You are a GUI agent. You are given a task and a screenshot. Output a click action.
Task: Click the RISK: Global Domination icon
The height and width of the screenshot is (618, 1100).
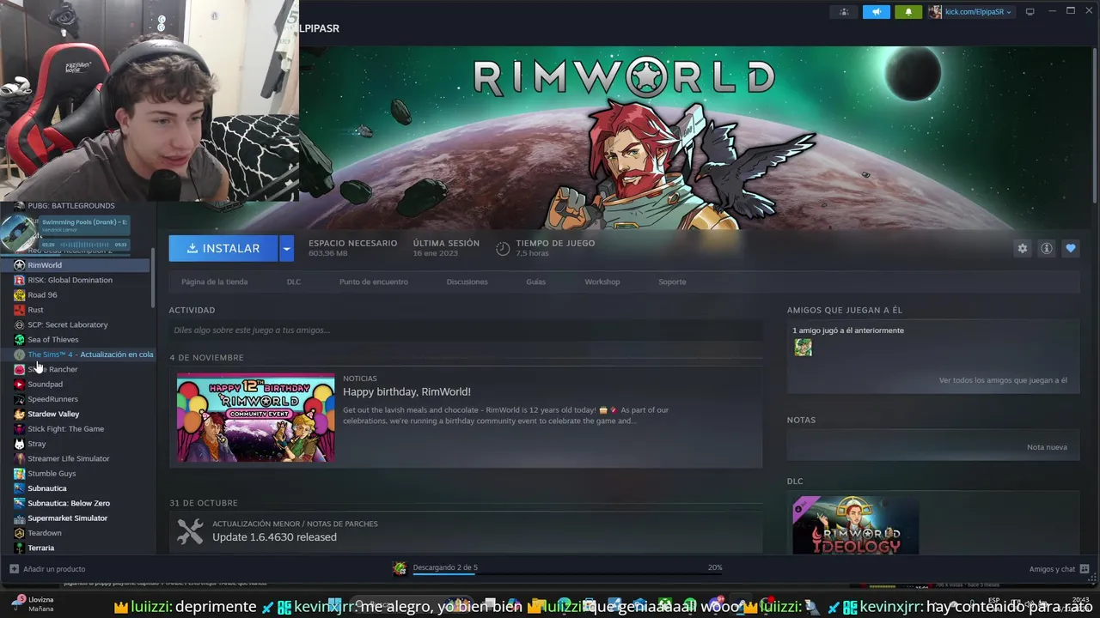(19, 280)
